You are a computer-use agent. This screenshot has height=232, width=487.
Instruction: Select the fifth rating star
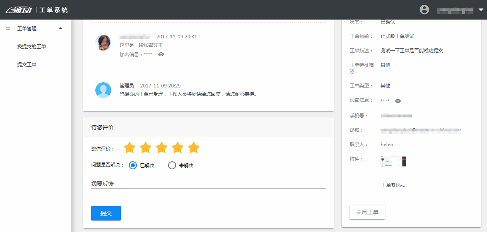pos(193,148)
